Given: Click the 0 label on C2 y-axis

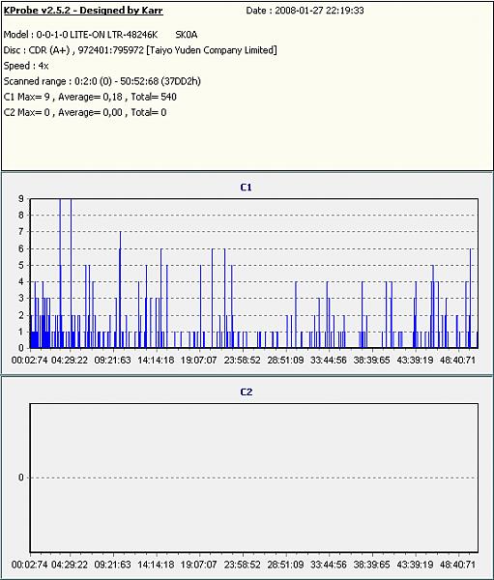Looking at the screenshot, I should pos(21,478).
